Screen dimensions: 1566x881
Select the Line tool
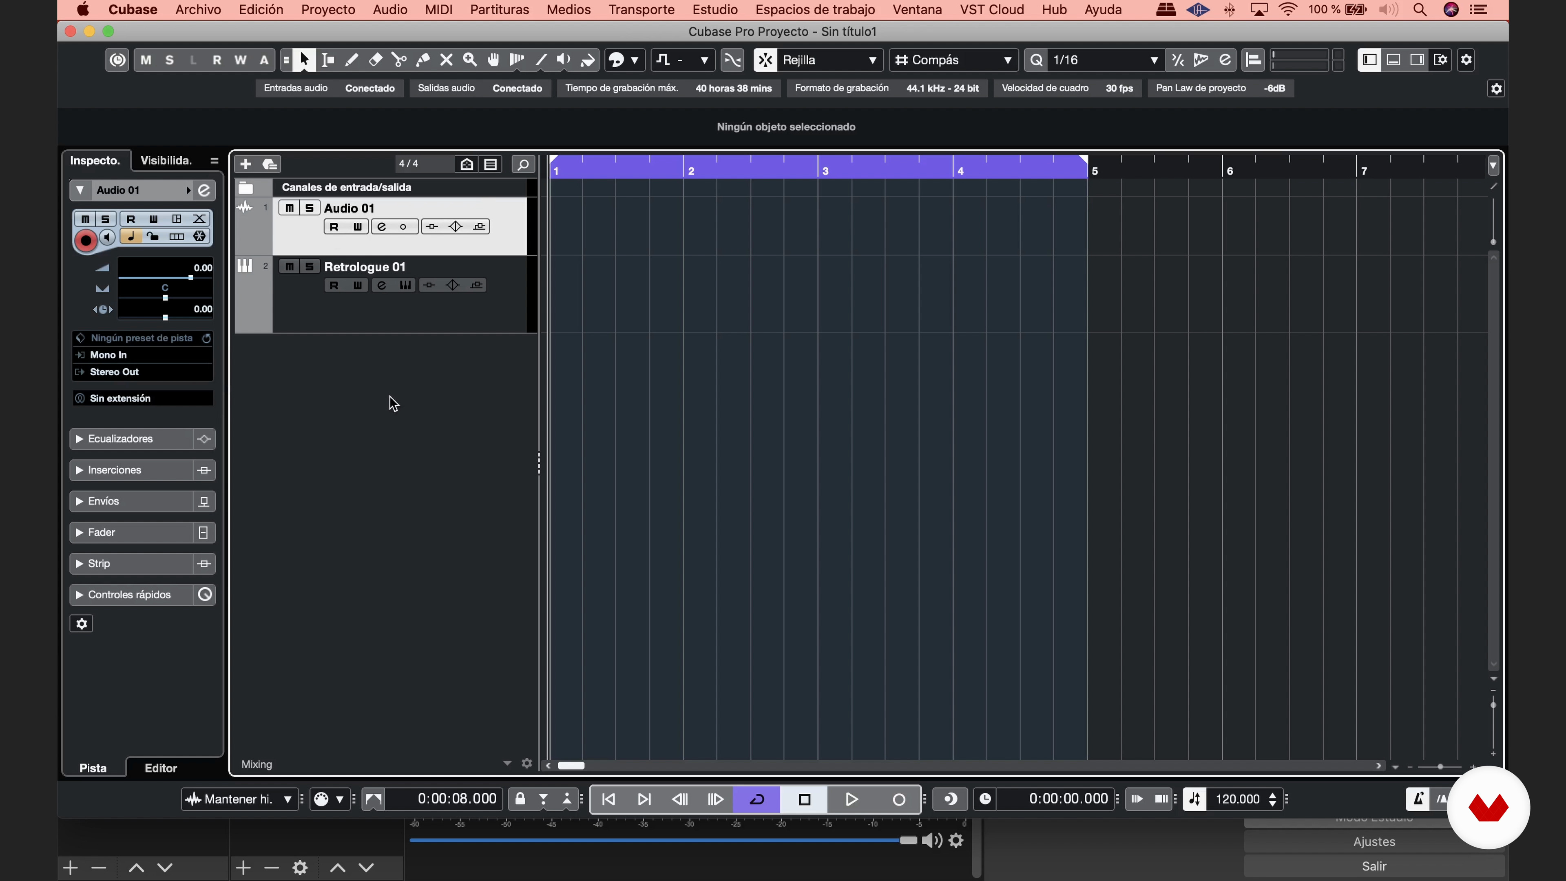tap(540, 60)
